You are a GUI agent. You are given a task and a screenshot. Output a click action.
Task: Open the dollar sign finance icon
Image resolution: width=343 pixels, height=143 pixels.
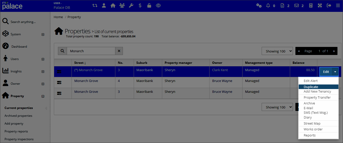coord(140,5)
